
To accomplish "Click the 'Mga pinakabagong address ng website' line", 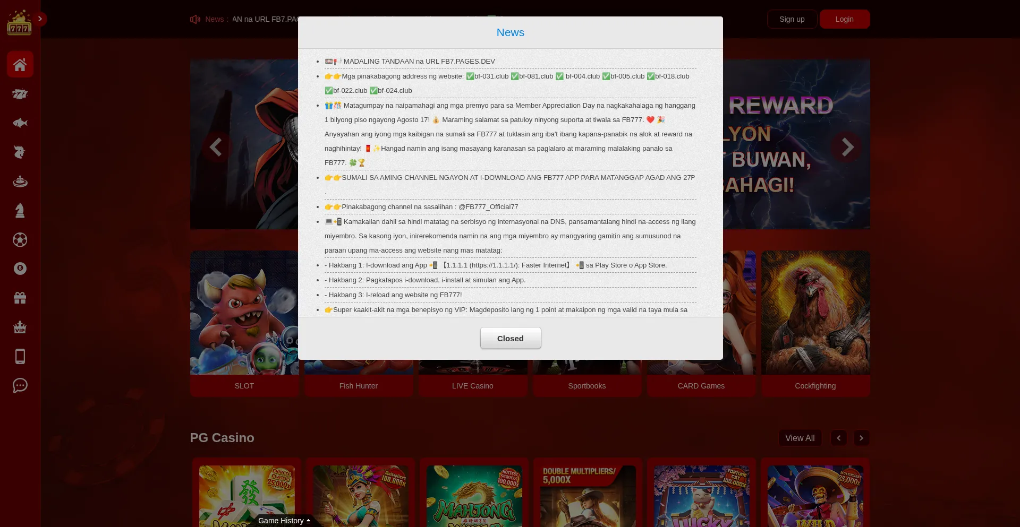I will point(510,83).
